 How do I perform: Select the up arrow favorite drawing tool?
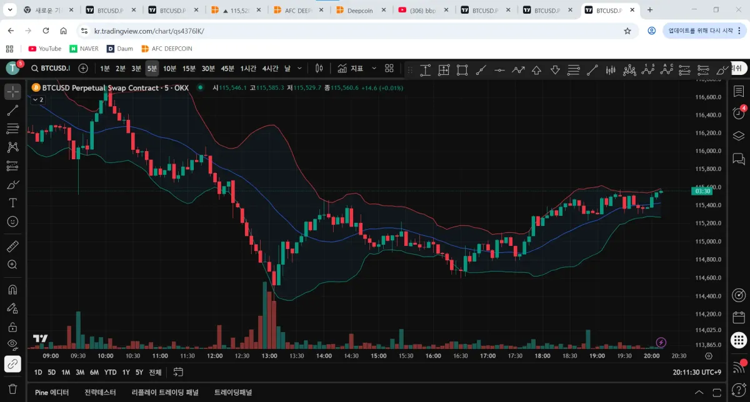(536, 69)
